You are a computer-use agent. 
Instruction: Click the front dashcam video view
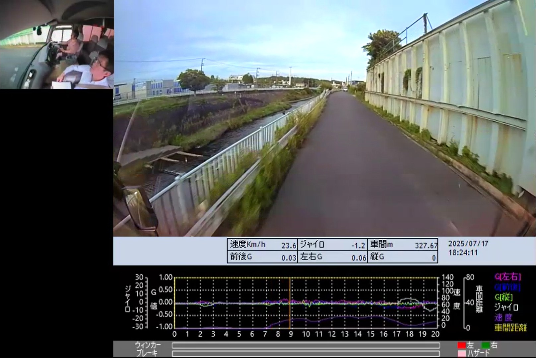coord(324,118)
